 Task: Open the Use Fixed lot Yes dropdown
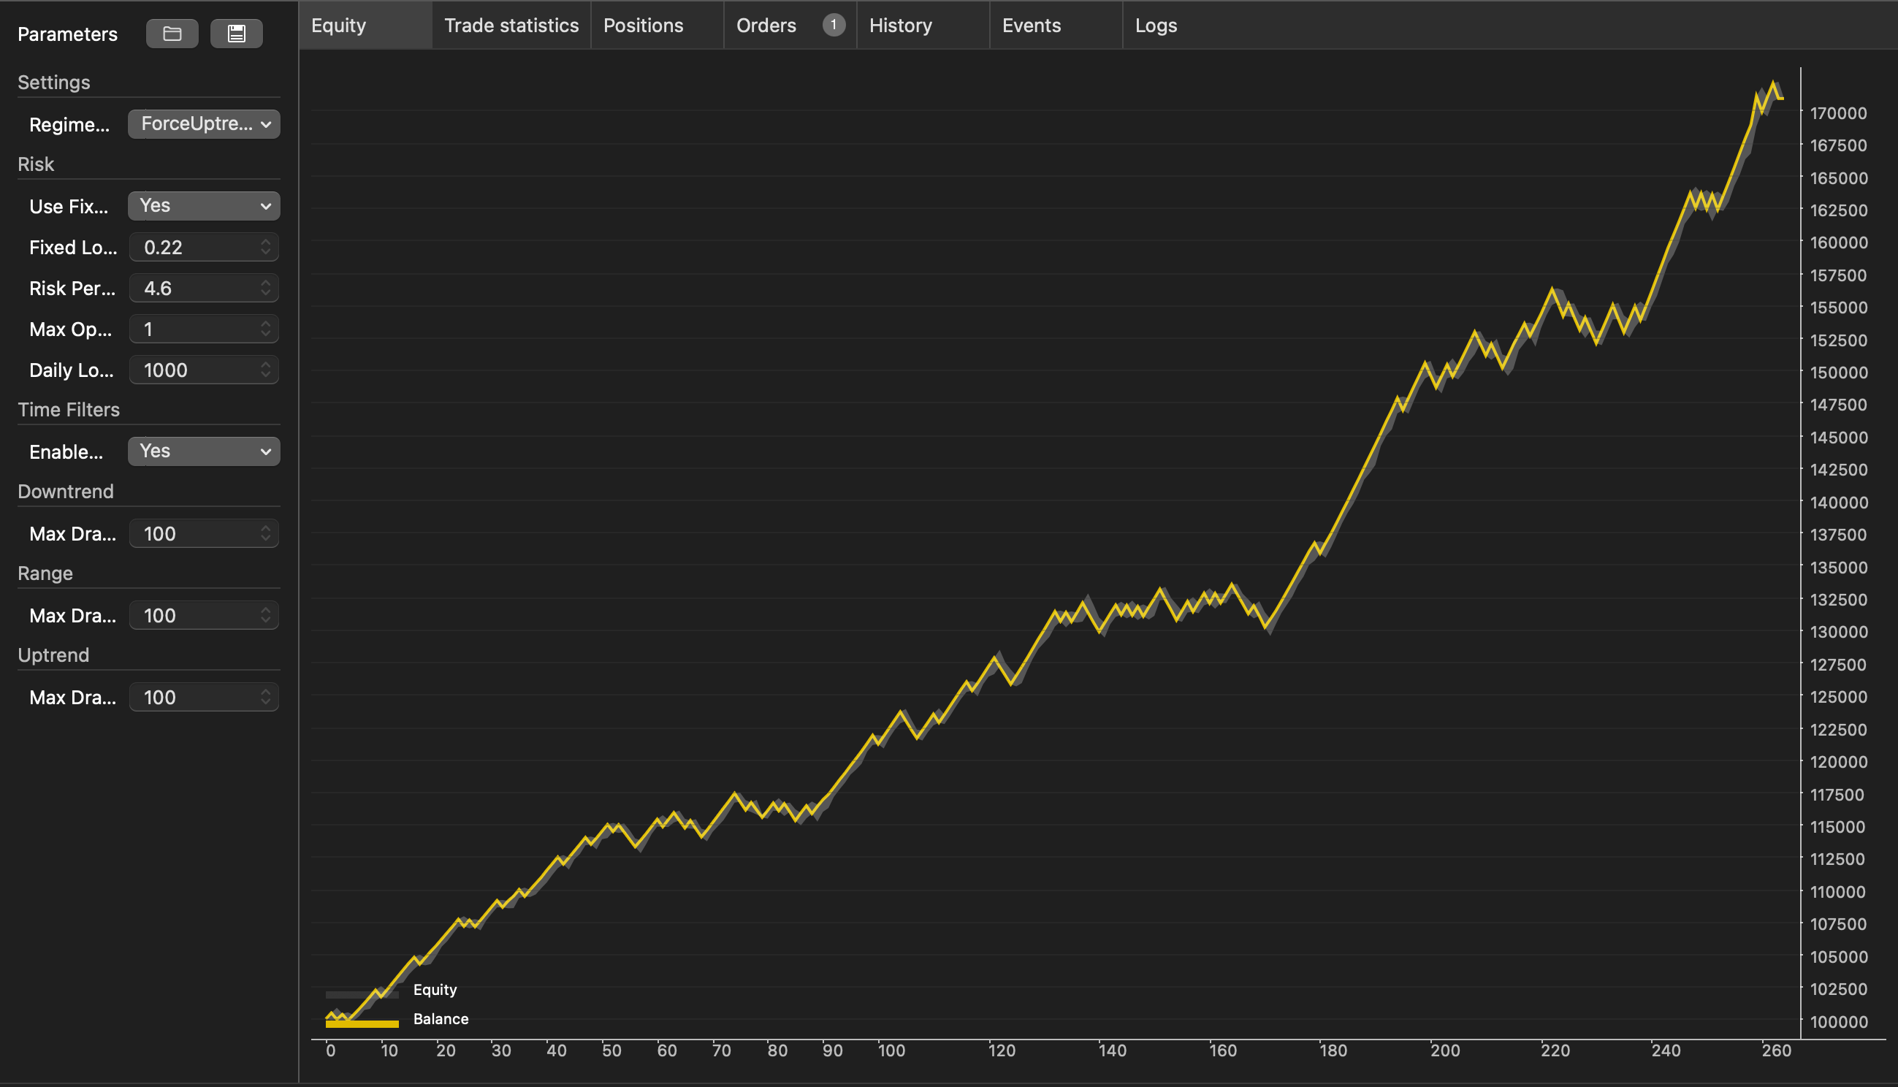tap(204, 206)
